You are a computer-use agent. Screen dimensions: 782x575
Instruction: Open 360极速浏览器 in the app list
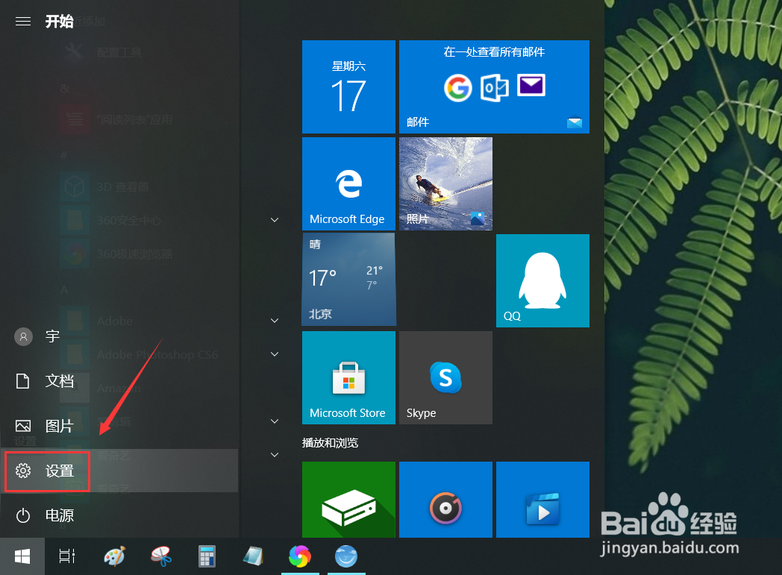134,254
